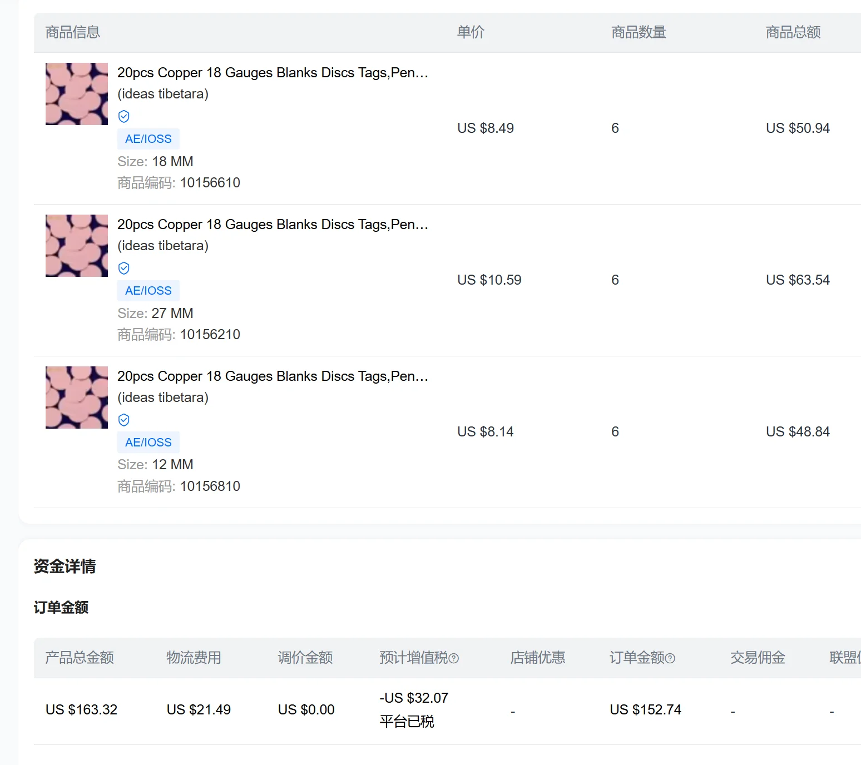Open product title link for item 10156610

click(x=273, y=73)
